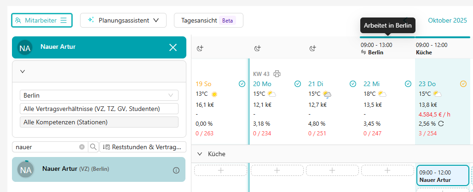Switch to Tagesansicht Beta view
The width and height of the screenshot is (473, 192).
click(x=208, y=20)
